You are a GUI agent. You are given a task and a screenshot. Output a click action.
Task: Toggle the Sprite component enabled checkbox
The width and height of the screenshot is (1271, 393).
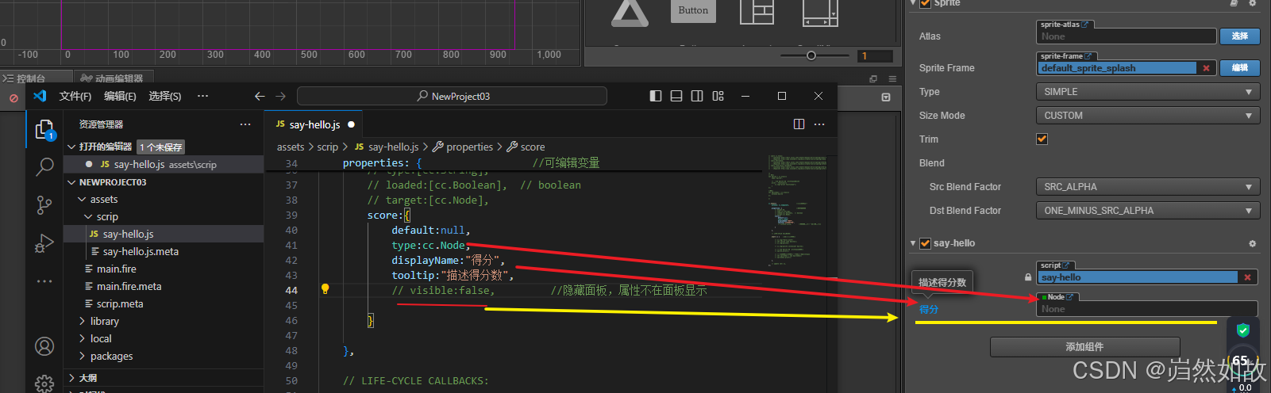(x=926, y=3)
